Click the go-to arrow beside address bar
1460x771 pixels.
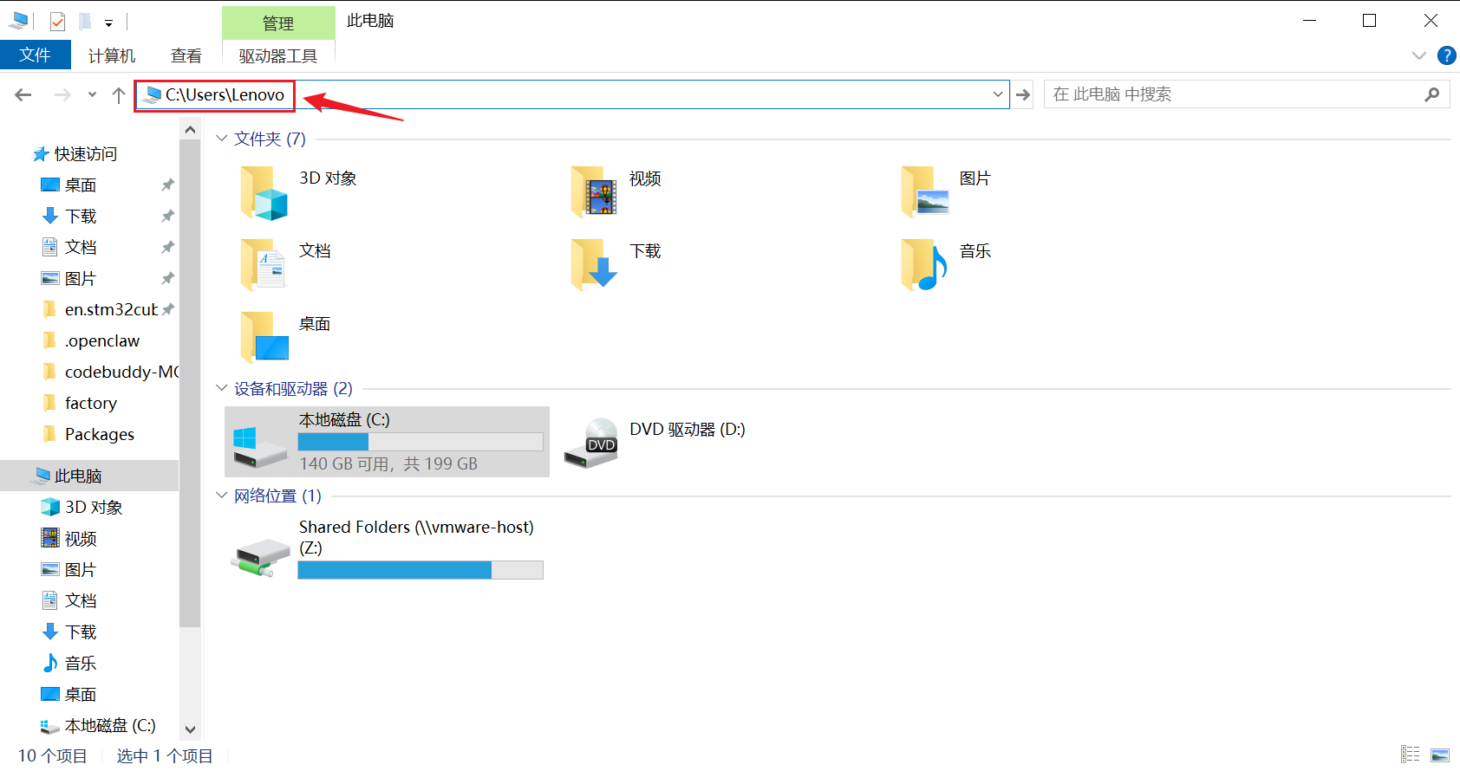point(1023,94)
